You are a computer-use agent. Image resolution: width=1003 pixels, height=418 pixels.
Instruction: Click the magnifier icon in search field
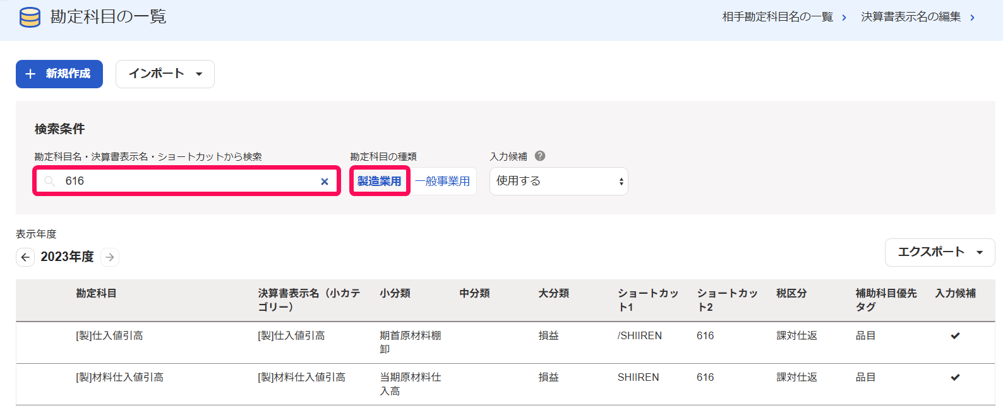tap(50, 182)
